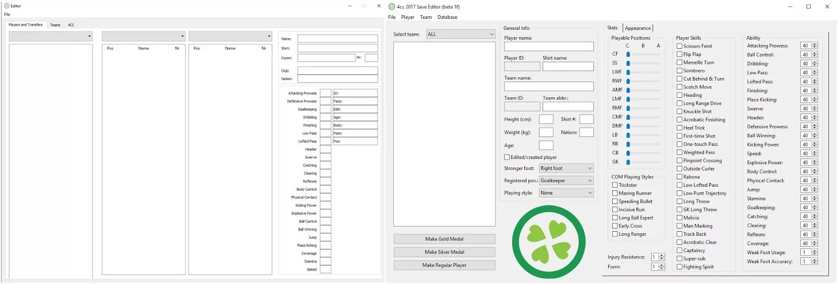838x284 pixels.
Task: Select the Players and Transfers tab
Action: (26, 25)
